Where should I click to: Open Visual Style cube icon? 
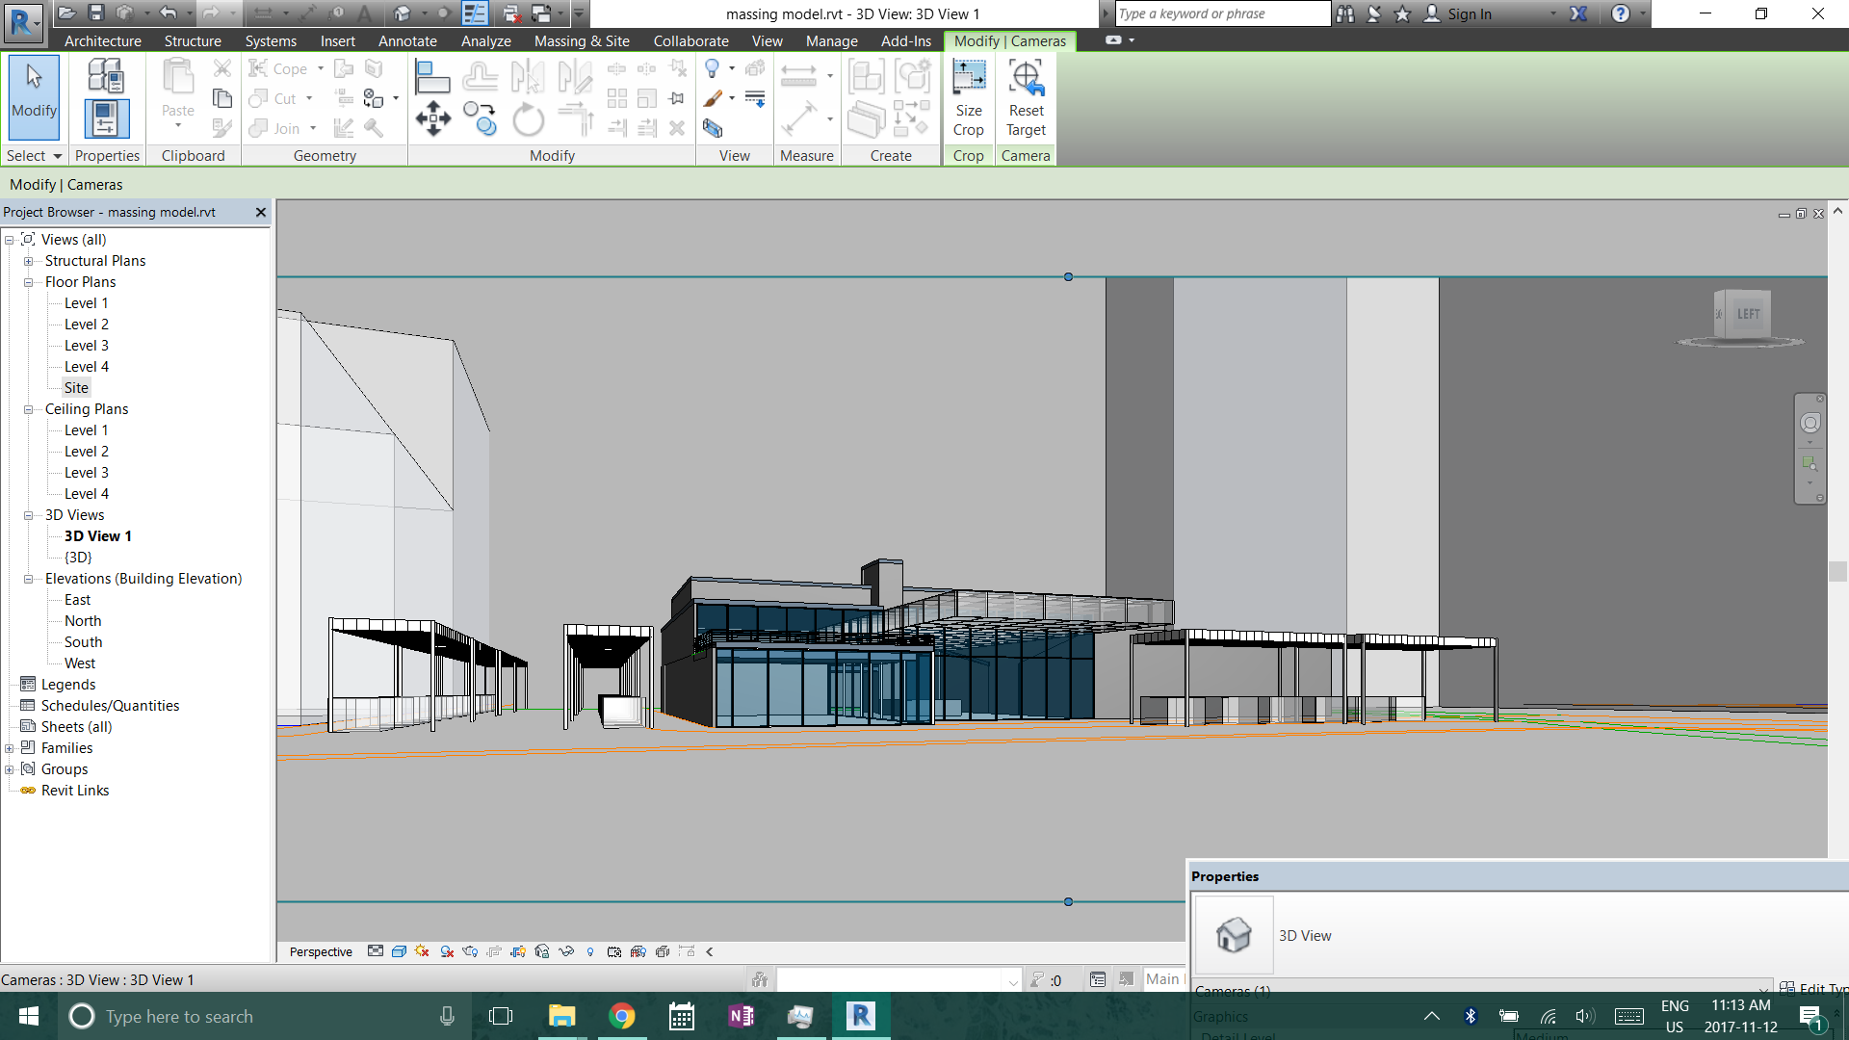pos(399,951)
